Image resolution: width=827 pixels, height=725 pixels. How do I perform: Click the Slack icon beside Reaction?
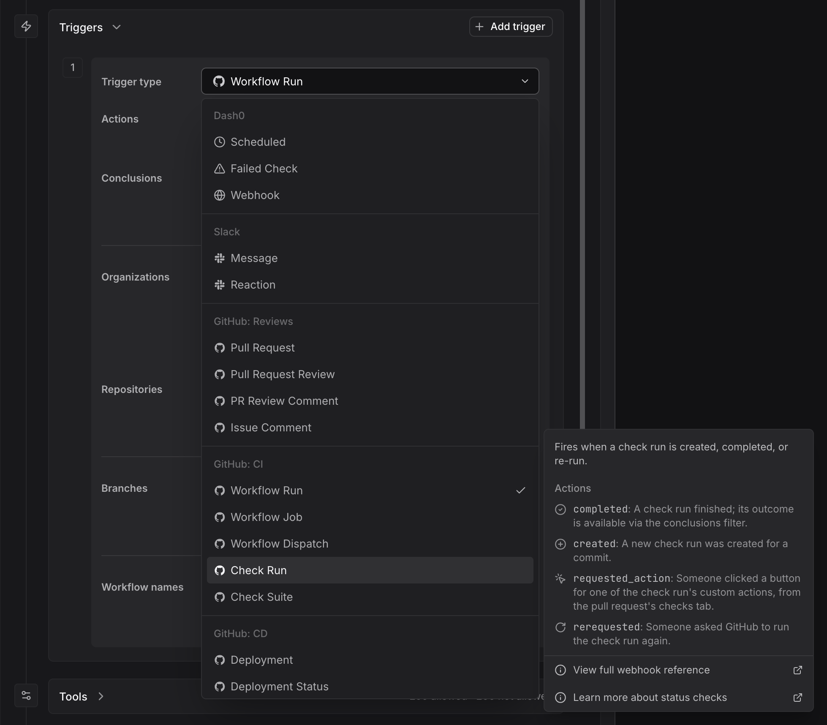(x=220, y=285)
